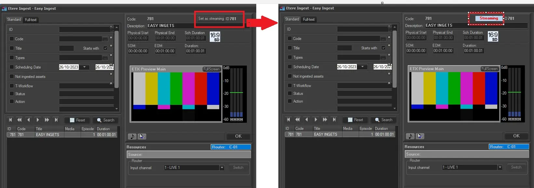Click the Search magnifier button in right window
The height and width of the screenshot is (188, 534).
click(x=384, y=120)
